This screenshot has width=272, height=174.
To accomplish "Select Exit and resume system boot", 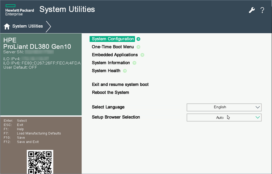I will [120, 84].
